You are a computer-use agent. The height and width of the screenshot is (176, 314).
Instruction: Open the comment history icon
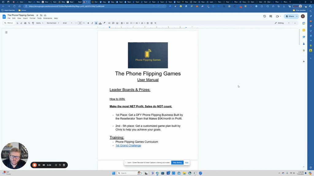pyautogui.click(x=271, y=16)
